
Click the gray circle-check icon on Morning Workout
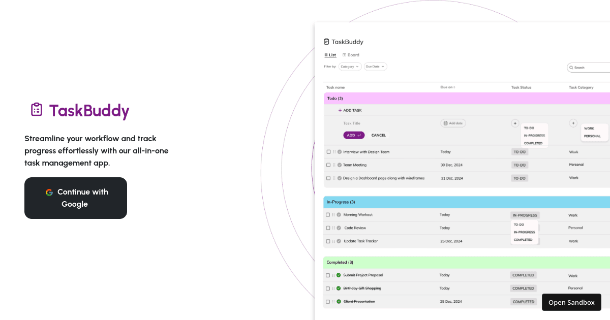click(339, 214)
